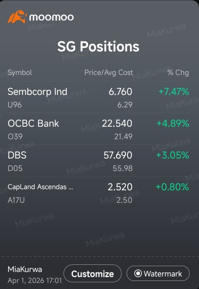Toggle the Watermark radio button
199x289 pixels.
pos(158,273)
